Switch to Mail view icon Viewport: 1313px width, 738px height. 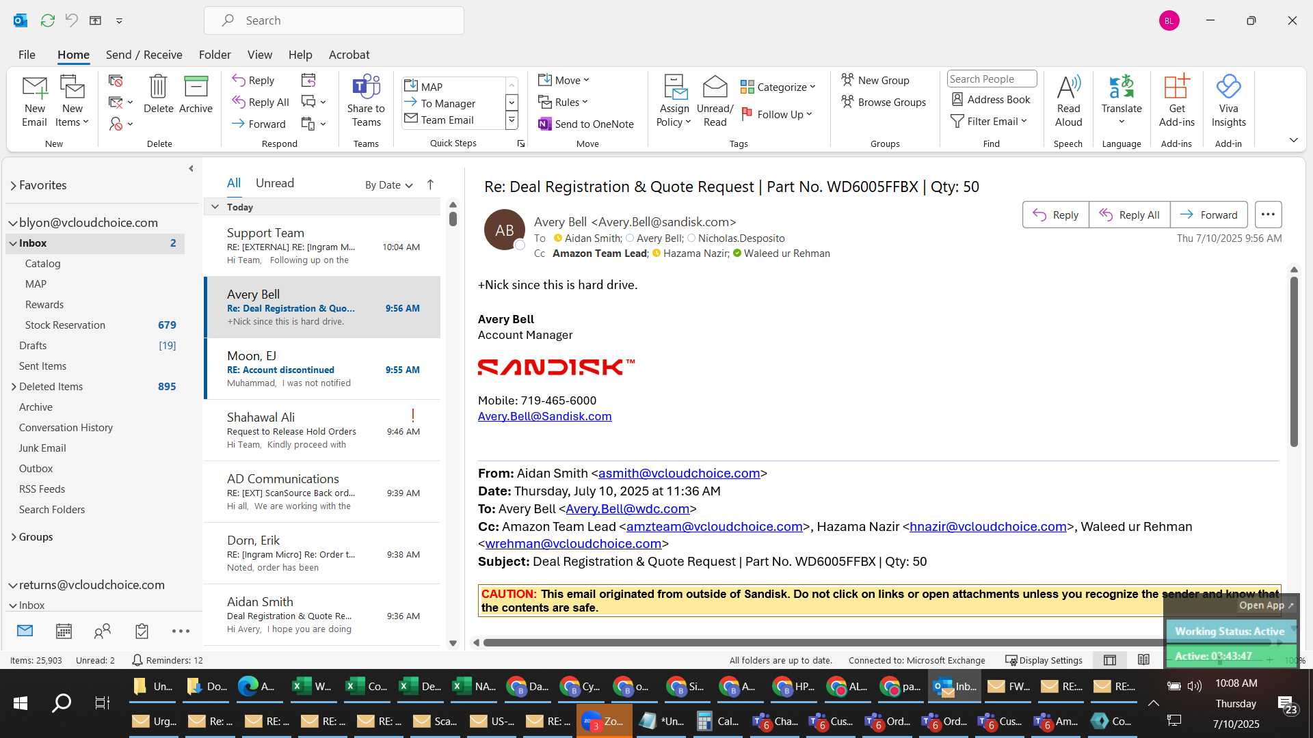click(x=25, y=631)
